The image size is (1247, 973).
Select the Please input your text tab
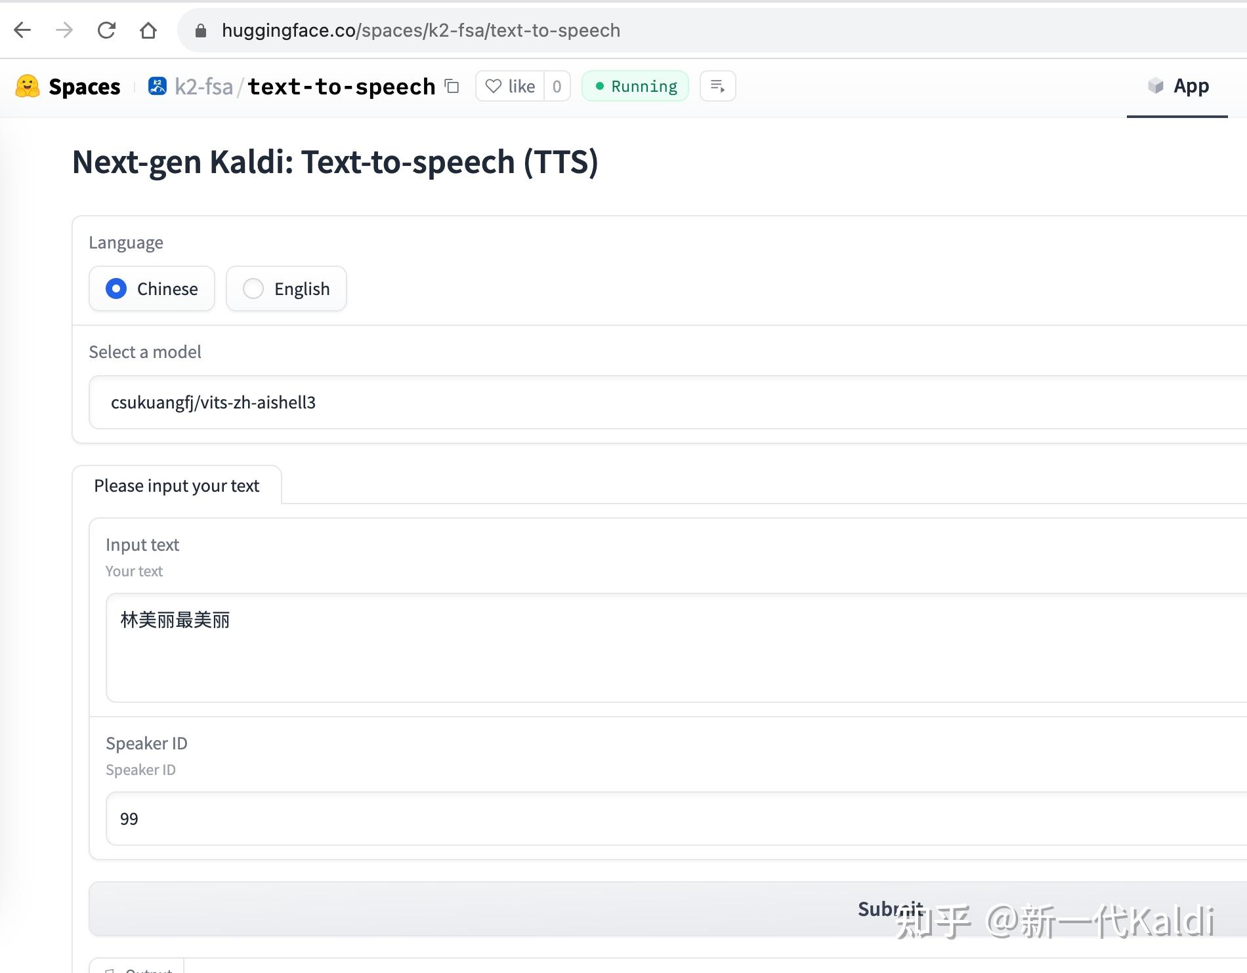[177, 485]
